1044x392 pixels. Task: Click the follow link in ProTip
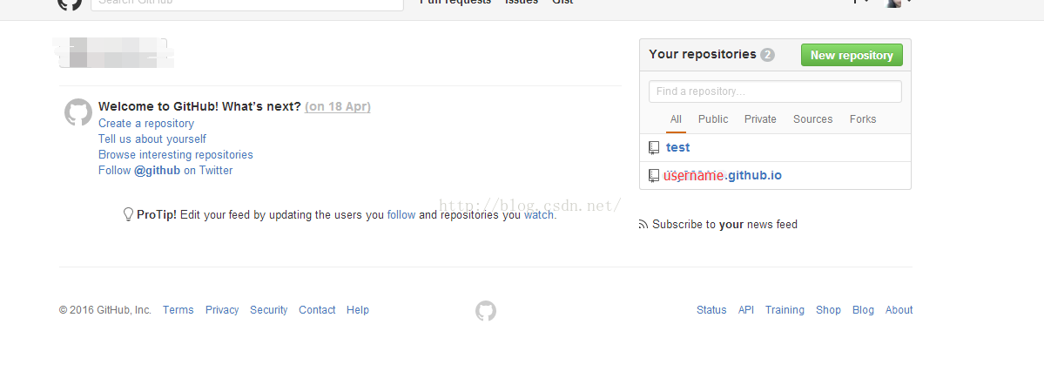point(401,214)
